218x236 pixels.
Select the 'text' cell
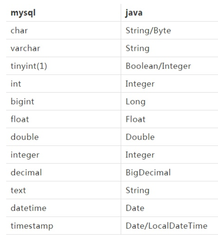18,190
